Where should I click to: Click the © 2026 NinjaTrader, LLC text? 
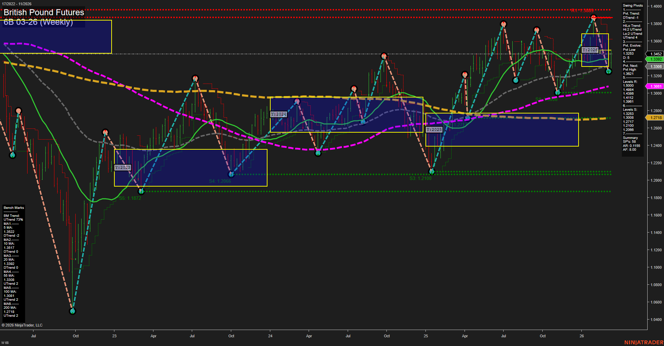coord(22,325)
